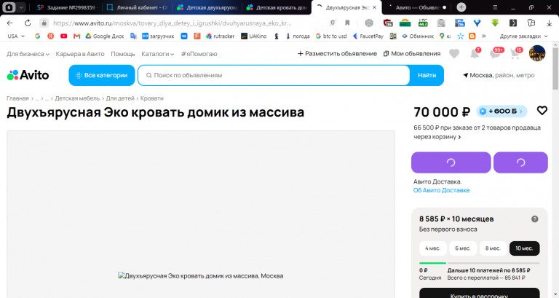Focus the Поиск по объявлениям search field
The image size is (559, 298).
[x=274, y=75]
